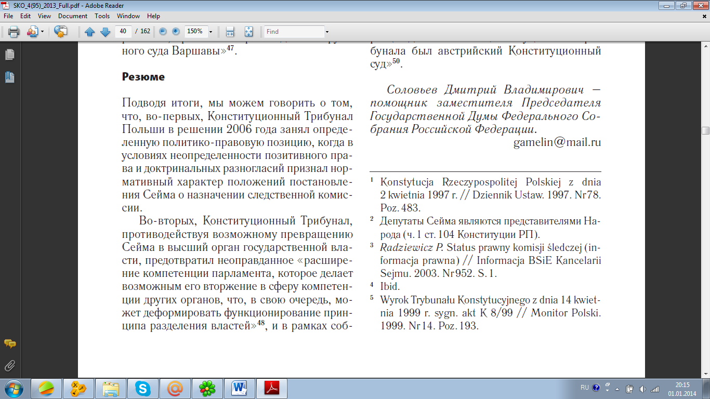Screen dimensions: 710x399
Task: Click the create PDF online icon
Action: pos(61,31)
